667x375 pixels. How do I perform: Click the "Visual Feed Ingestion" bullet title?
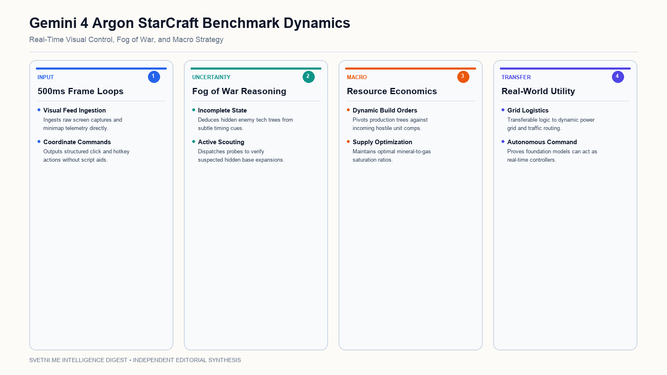coord(75,110)
